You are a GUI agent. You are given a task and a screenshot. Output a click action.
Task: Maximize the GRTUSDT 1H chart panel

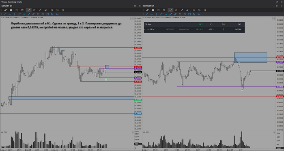(135, 6)
